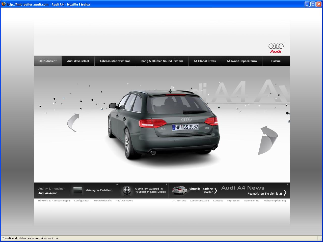Open the 360°-Ansicht tab
This screenshot has height=242, width=323.
click(48, 61)
